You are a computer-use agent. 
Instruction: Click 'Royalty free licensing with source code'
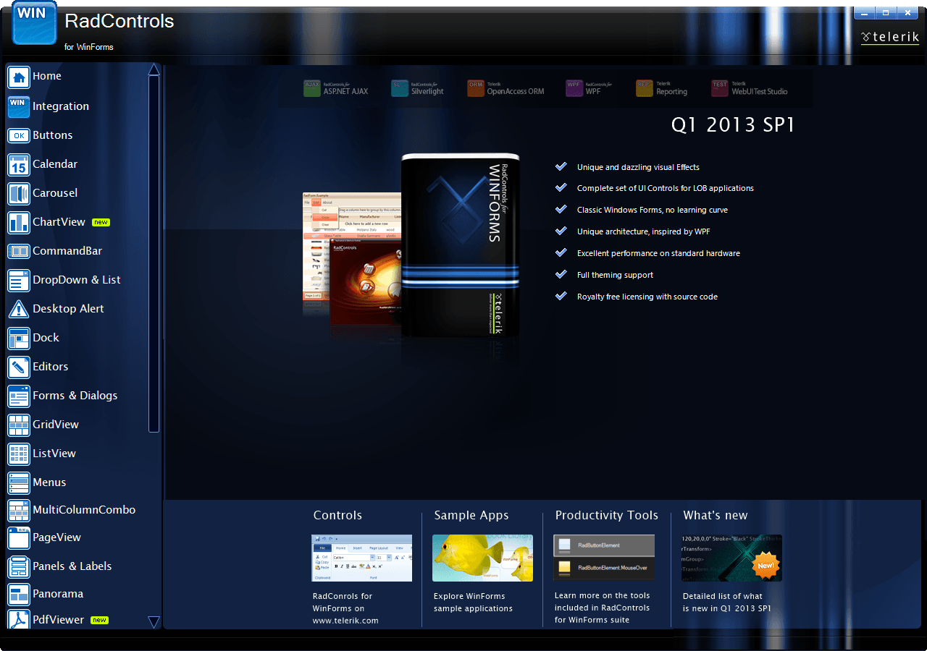tap(647, 297)
